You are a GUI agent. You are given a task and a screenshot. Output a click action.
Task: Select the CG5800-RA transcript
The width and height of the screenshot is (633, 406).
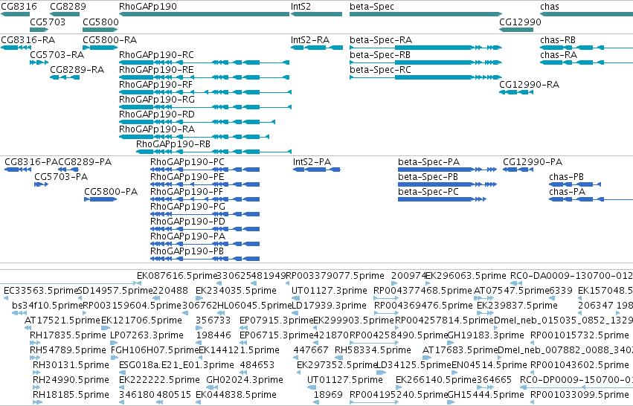pos(100,48)
